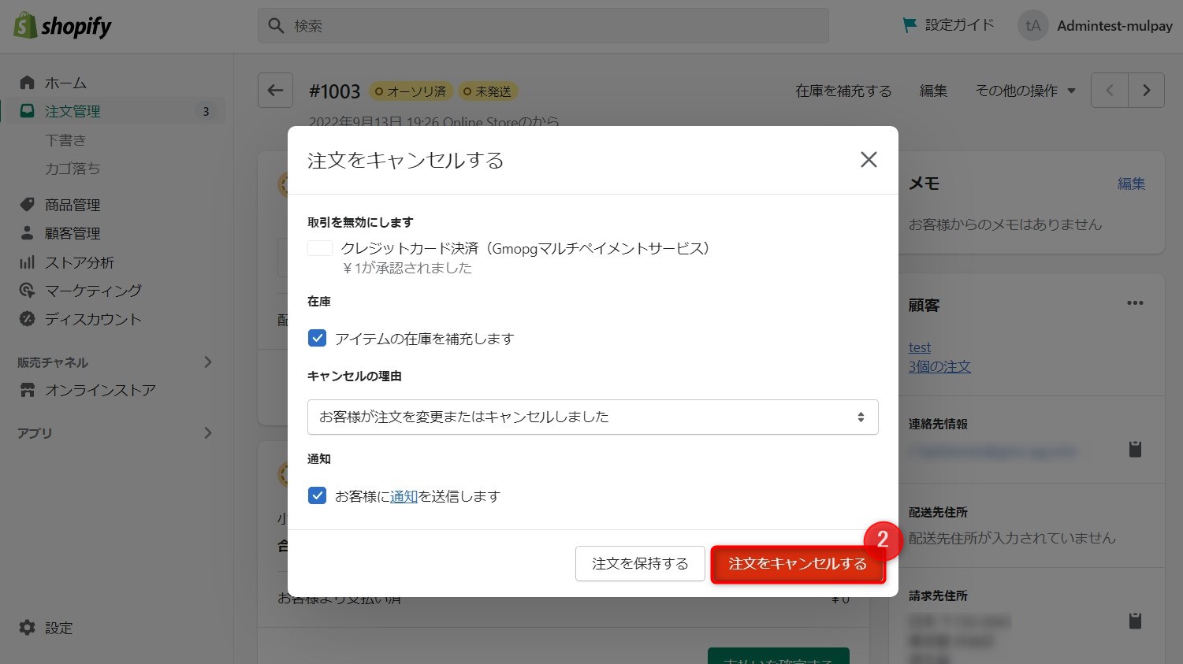The image size is (1183, 664).
Task: Disable お客様に通知を送信します
Action: coord(317,495)
